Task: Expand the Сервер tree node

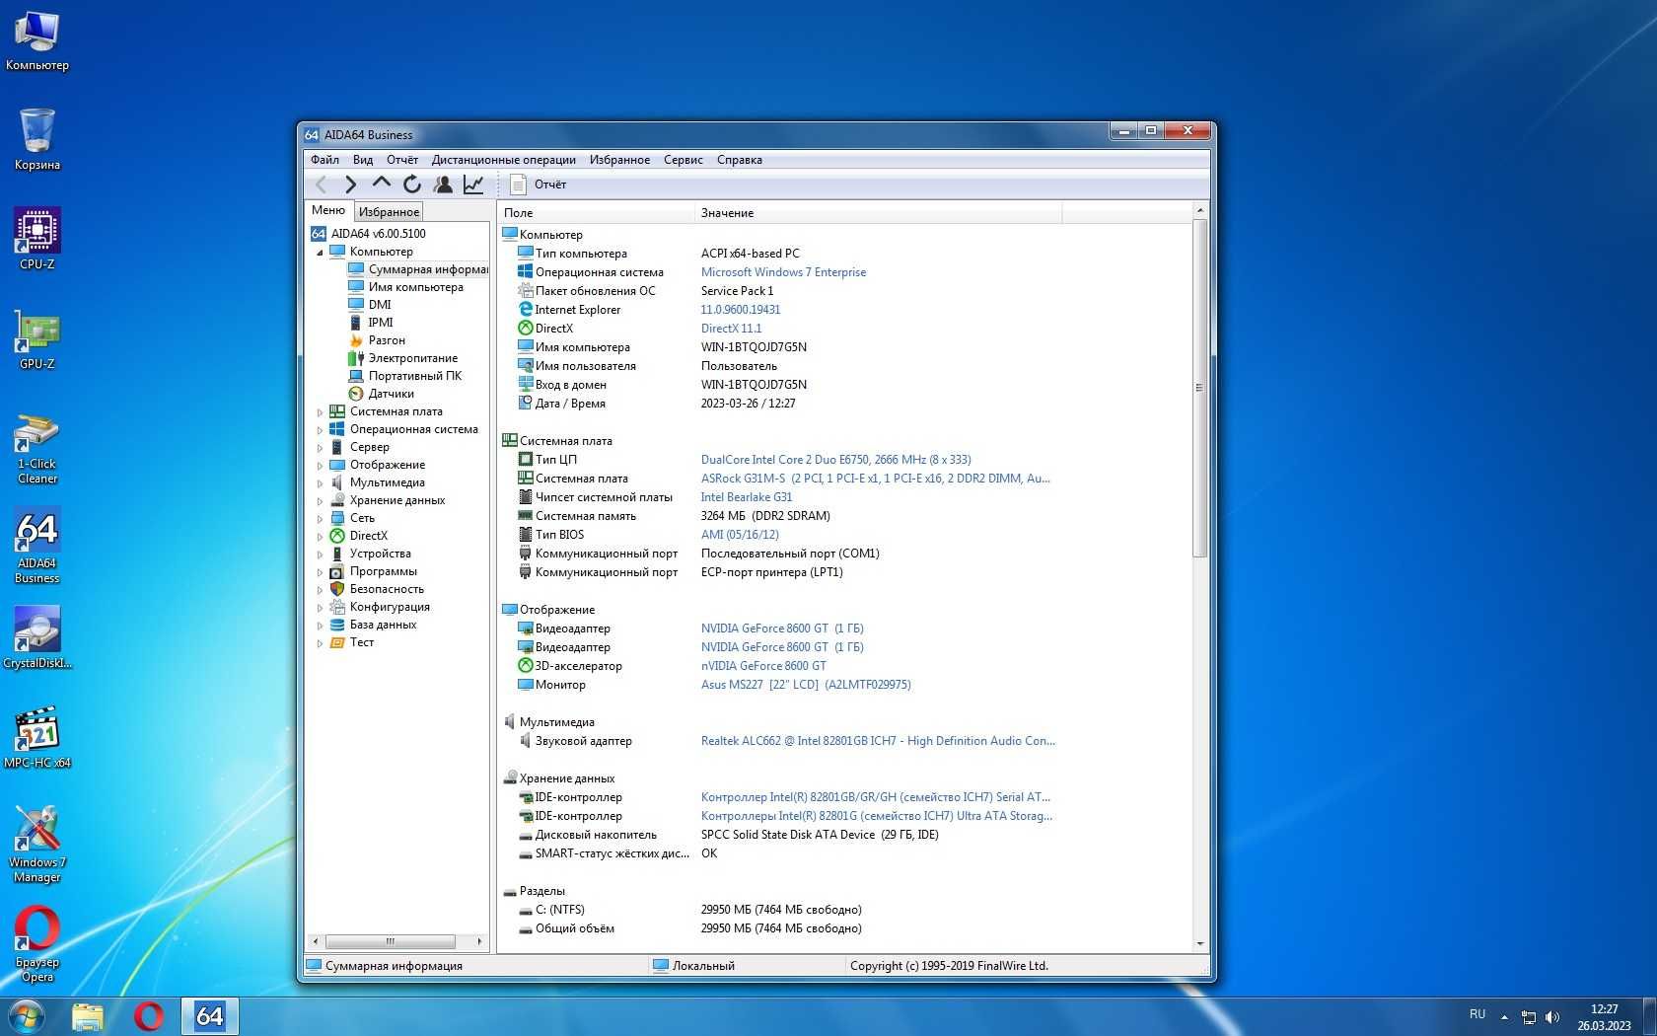Action: click(x=320, y=448)
